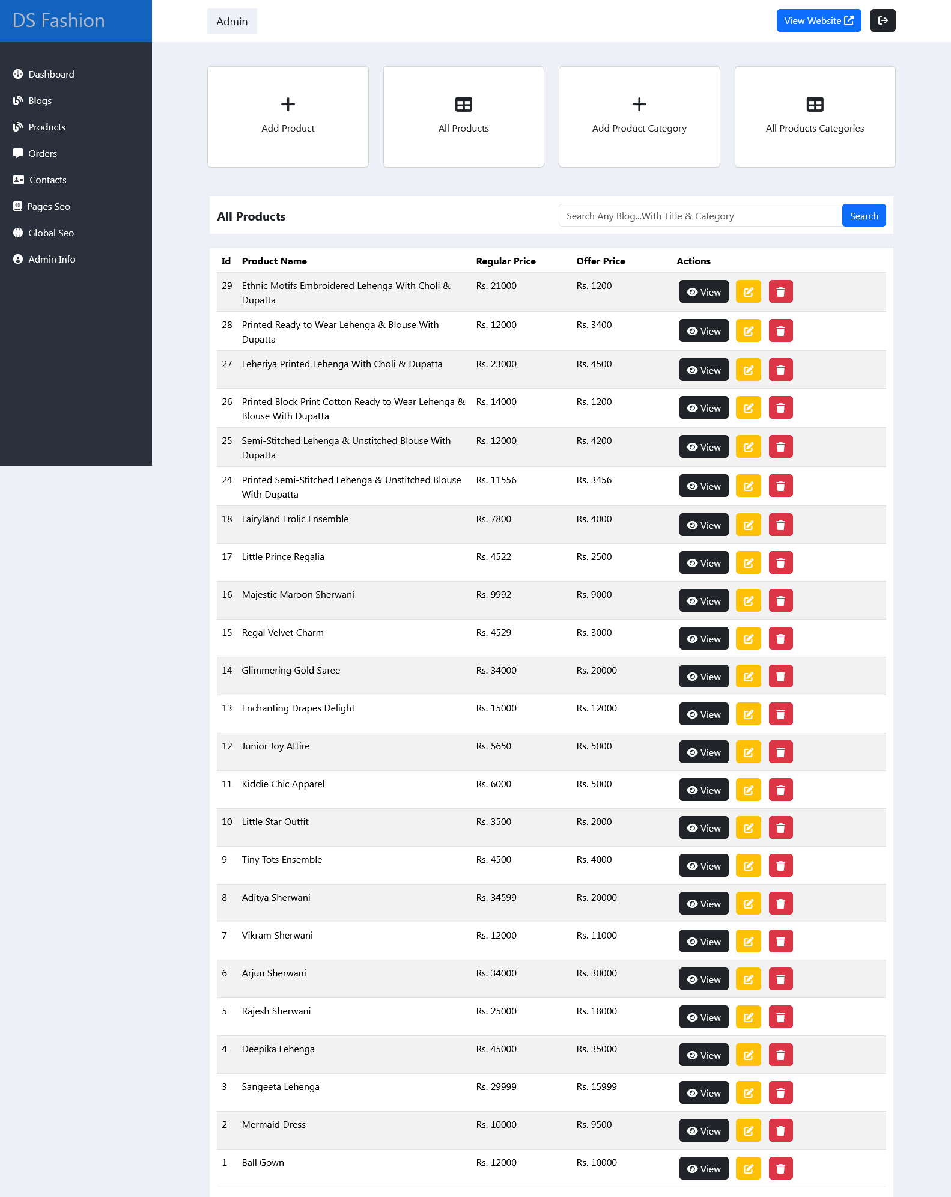Open View Website link
This screenshot has height=1197, width=951.
(818, 20)
